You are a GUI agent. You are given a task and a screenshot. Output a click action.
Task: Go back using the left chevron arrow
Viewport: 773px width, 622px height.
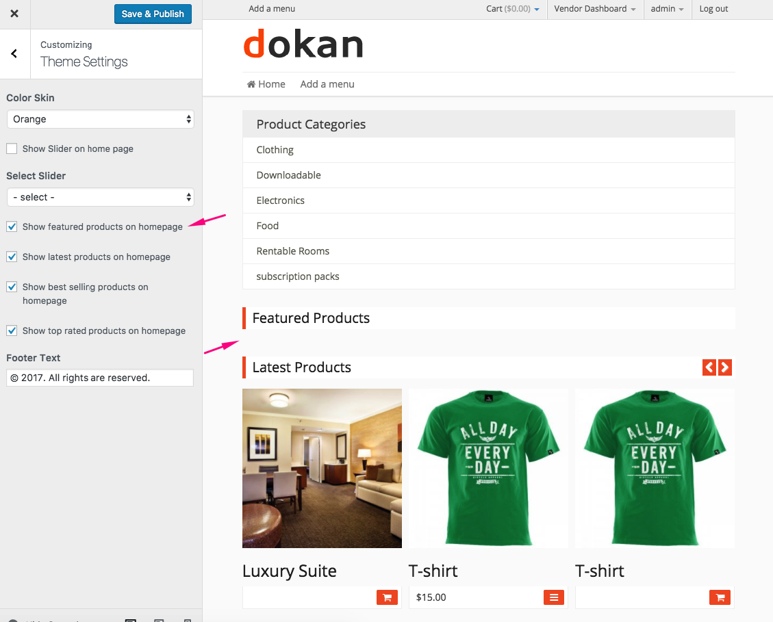click(x=14, y=53)
